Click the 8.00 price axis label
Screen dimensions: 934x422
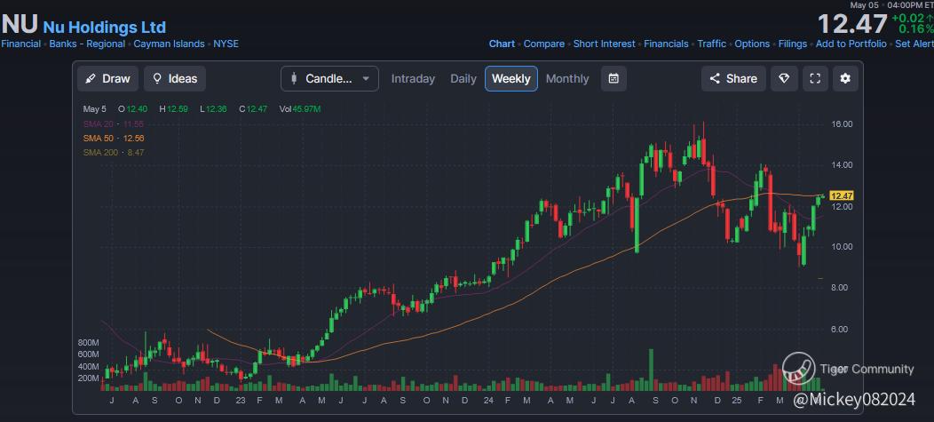coord(842,287)
